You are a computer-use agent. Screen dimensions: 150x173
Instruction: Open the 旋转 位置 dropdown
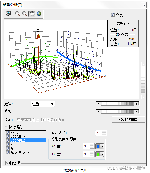(43, 104)
